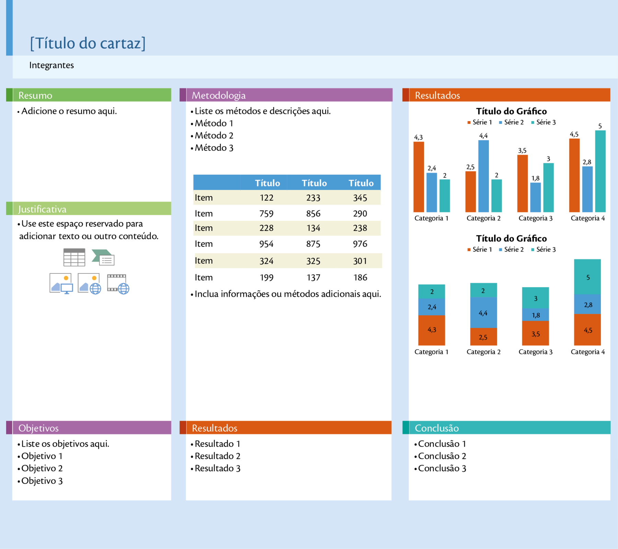This screenshot has width=618, height=549.
Task: Click the insert online video icon
Action: coord(118,284)
